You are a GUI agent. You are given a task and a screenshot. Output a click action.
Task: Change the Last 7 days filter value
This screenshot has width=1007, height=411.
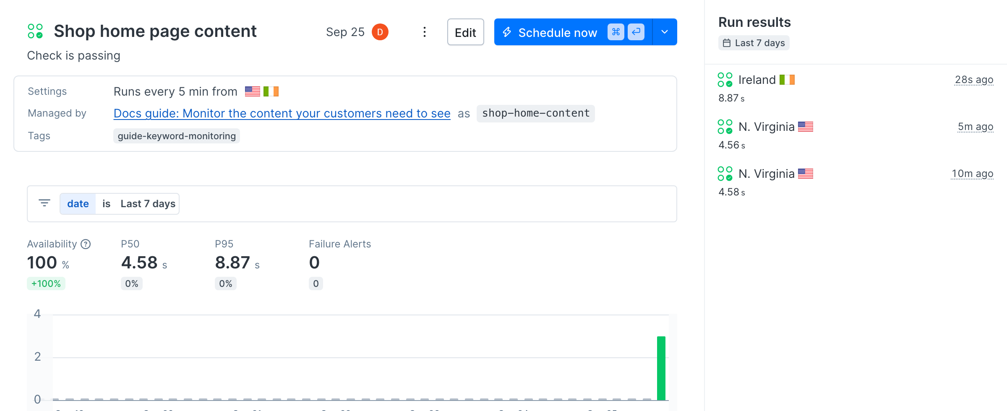(x=148, y=204)
